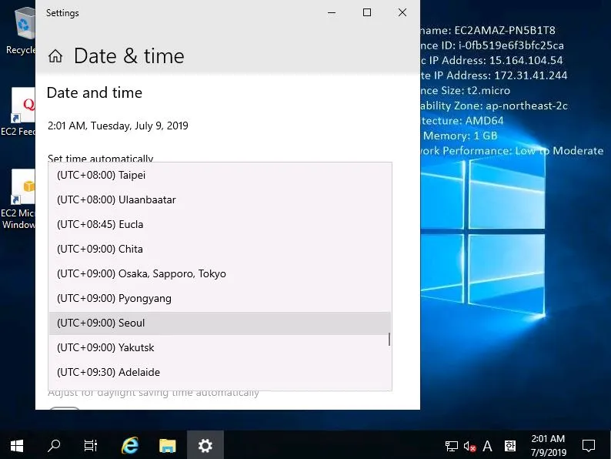611x459 pixels.
Task: Select the (UTC+09:00) Seoul time zone
Action: [219, 323]
